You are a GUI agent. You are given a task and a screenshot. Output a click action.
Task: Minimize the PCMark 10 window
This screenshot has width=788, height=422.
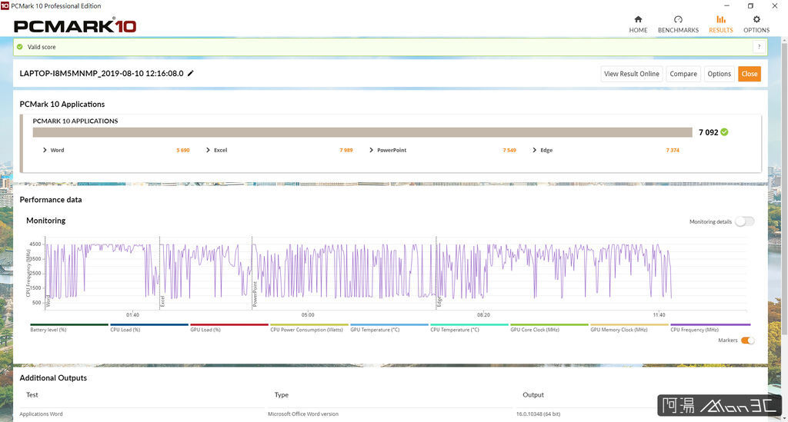726,5
